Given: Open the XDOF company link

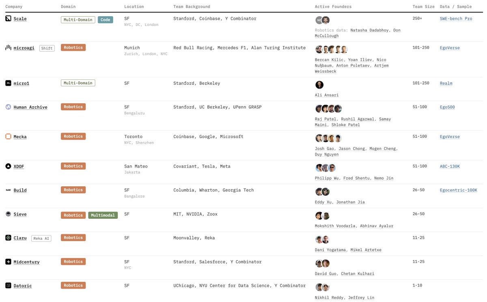Looking at the screenshot, I should pos(19,166).
